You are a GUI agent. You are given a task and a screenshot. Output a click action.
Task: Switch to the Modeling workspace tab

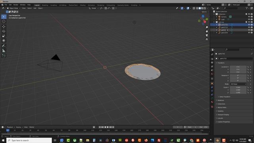click(x=45, y=5)
